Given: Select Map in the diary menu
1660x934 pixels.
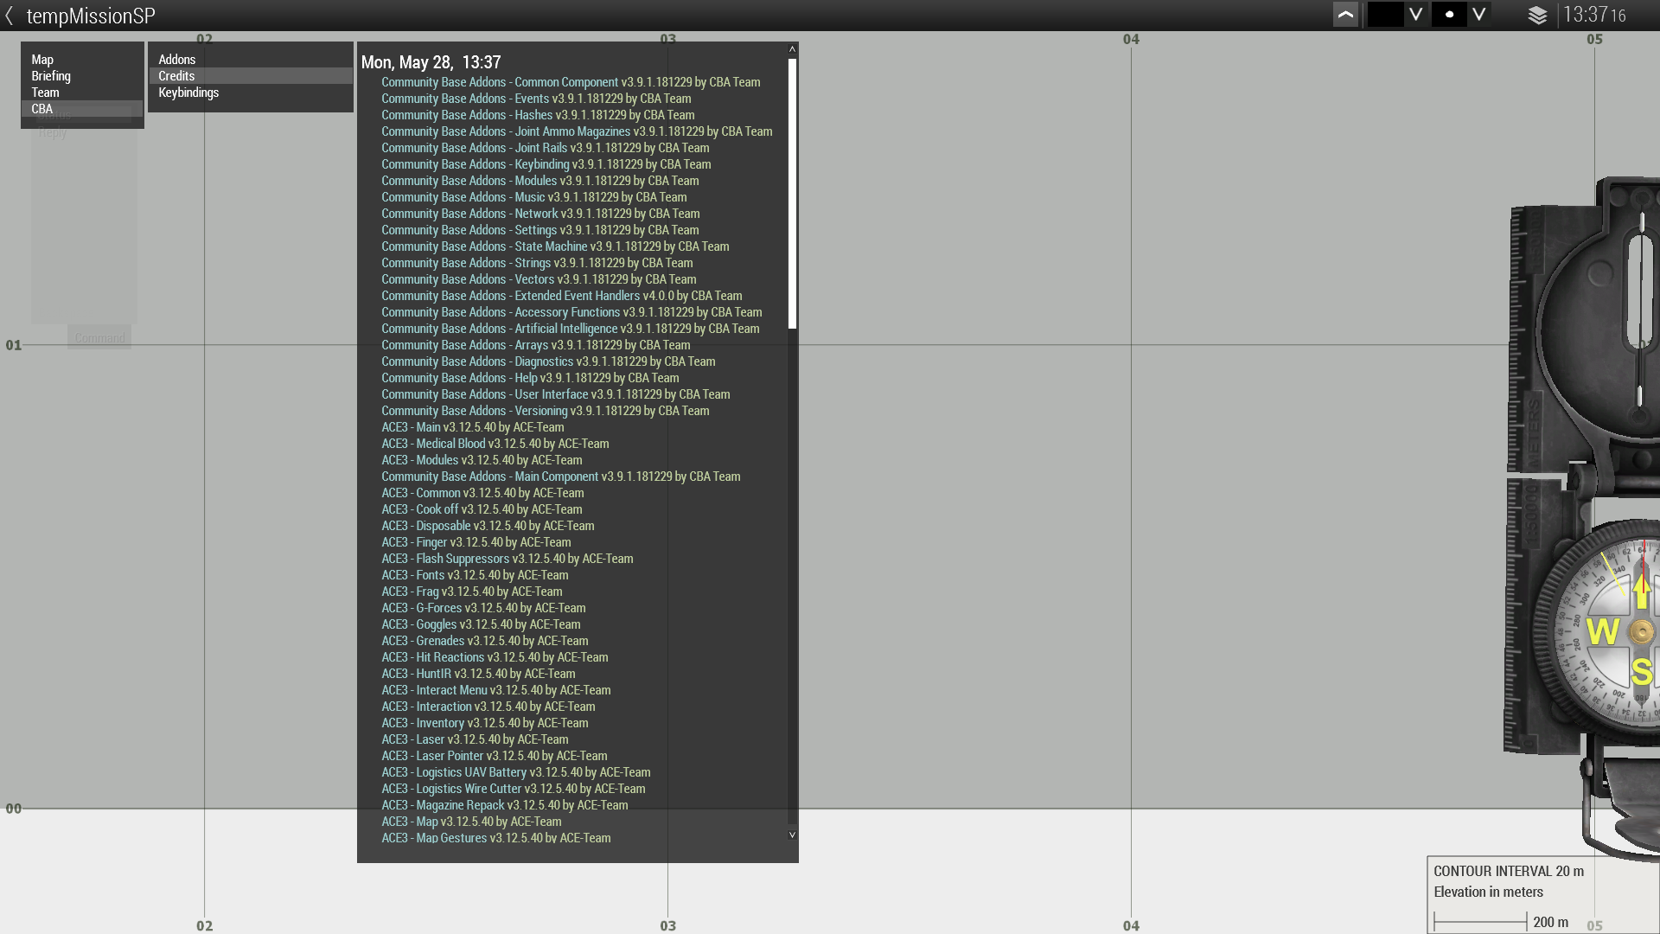Looking at the screenshot, I should [x=42, y=60].
